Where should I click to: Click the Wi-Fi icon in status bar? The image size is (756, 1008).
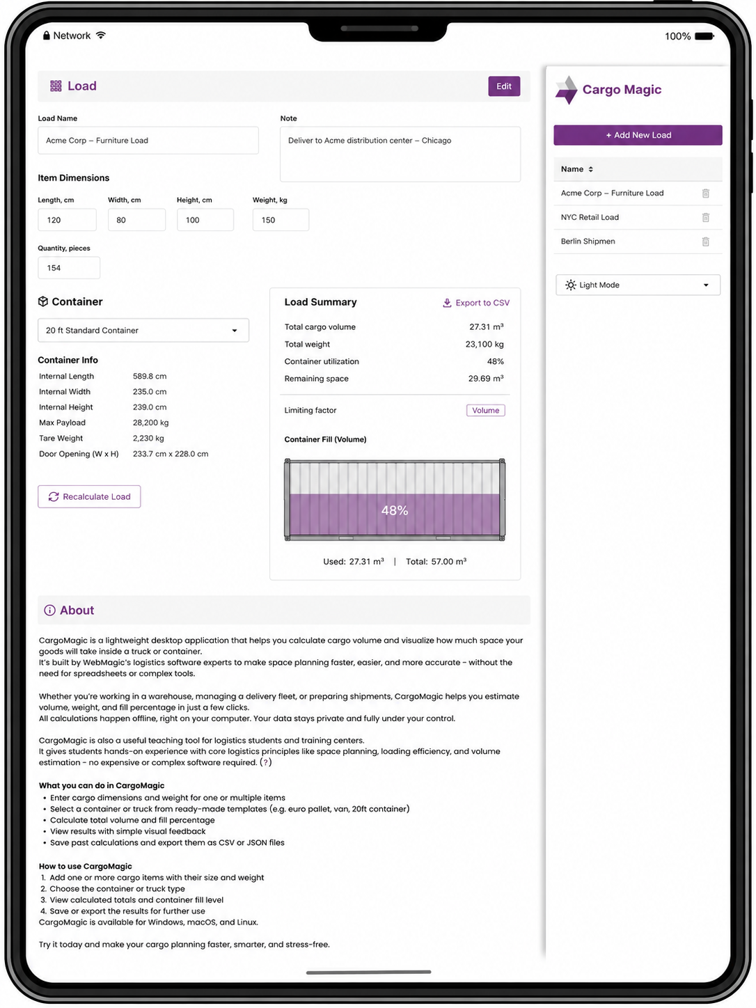pos(101,36)
